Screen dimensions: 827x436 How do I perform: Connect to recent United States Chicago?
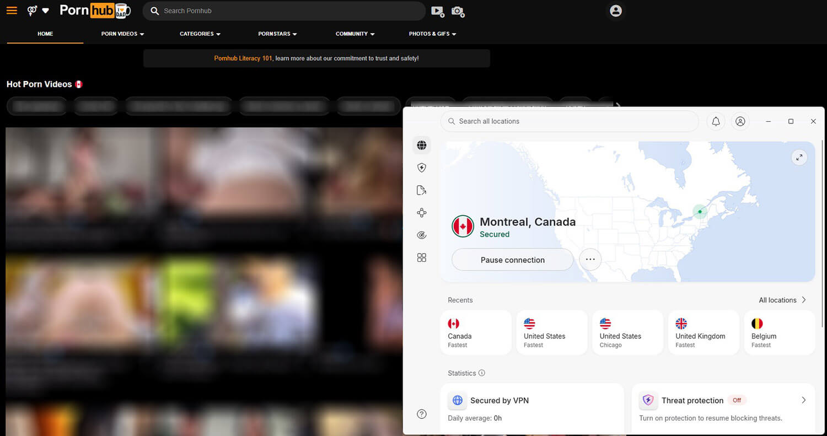click(628, 332)
